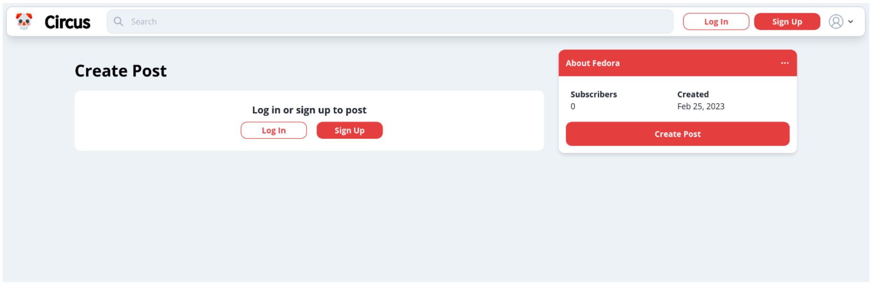Image resolution: width=871 pixels, height=284 pixels.
Task: Expand the chevron beside the user avatar
Action: [x=851, y=22]
